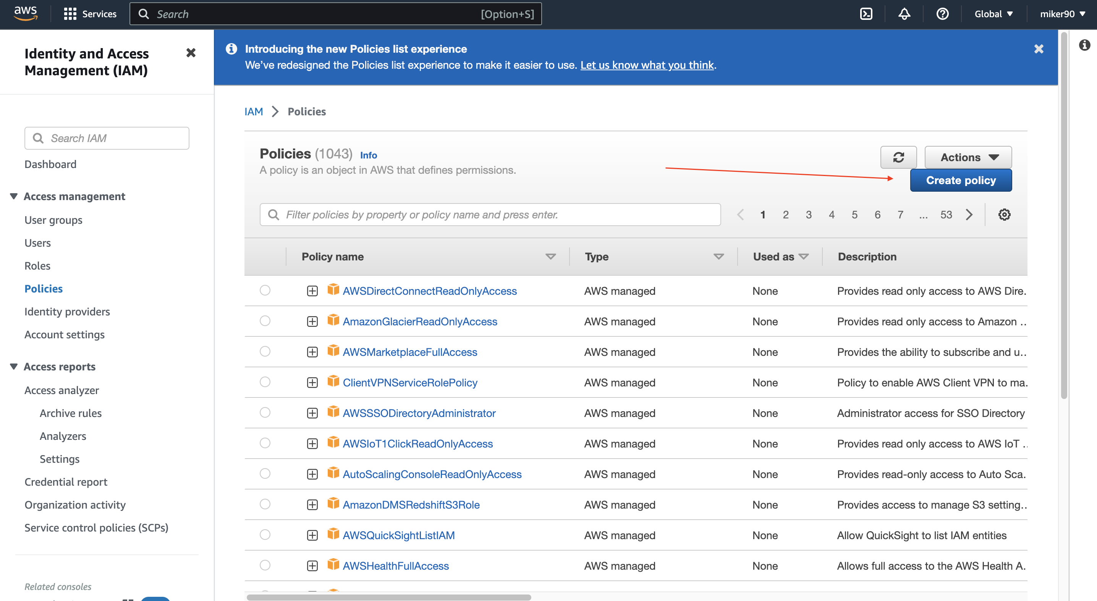
Task: Select the AutoScalingConsoleReadOnlyAccess radio button
Action: [x=265, y=474]
